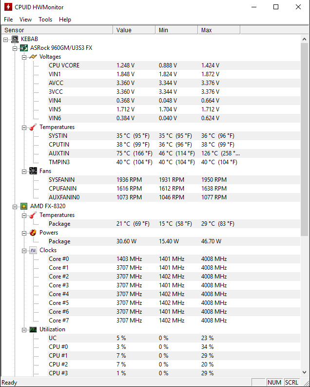Click the AMD FX-8320 processor icon
Screen dimensions: 310x387
point(23,206)
